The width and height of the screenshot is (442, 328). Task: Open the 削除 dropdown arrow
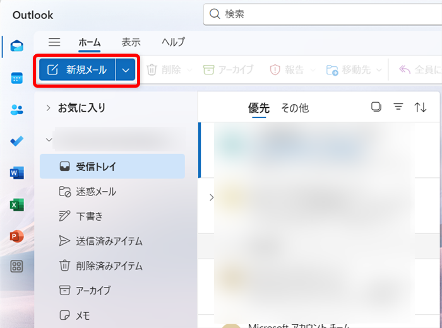coord(189,70)
